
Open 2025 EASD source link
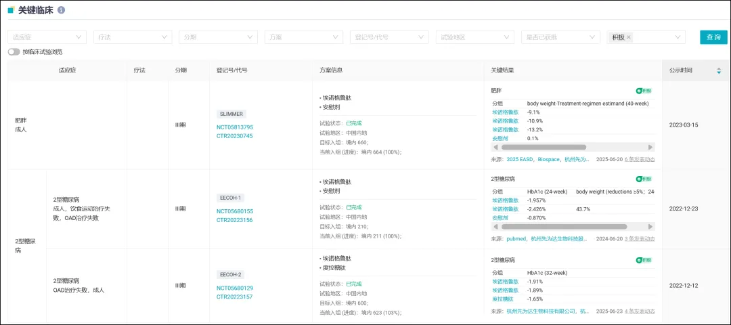[x=520, y=160]
